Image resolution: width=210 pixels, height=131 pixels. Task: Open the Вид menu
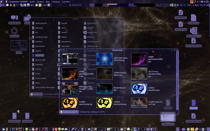[x=48, y=2]
